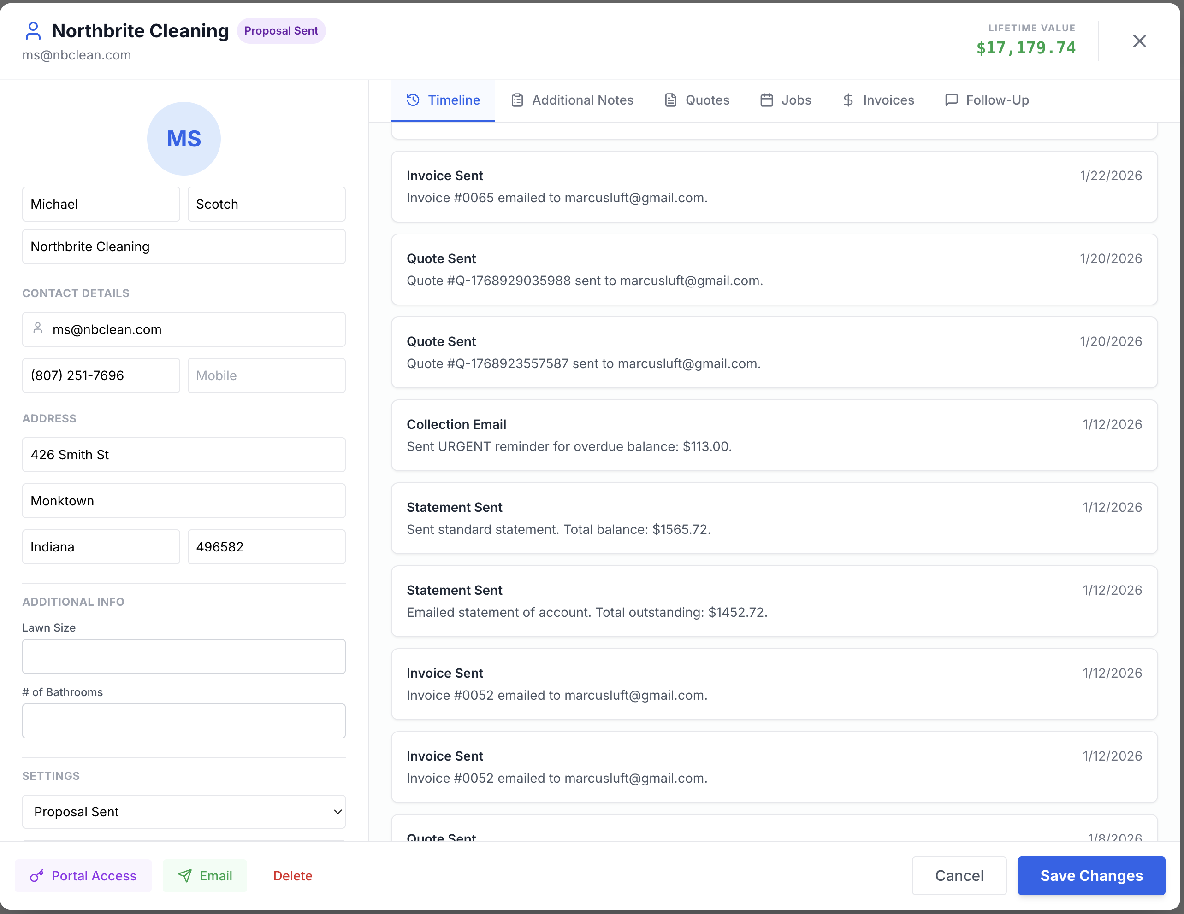Open the Proposal Sent status dropdown
Image resolution: width=1184 pixels, height=914 pixels.
click(184, 811)
